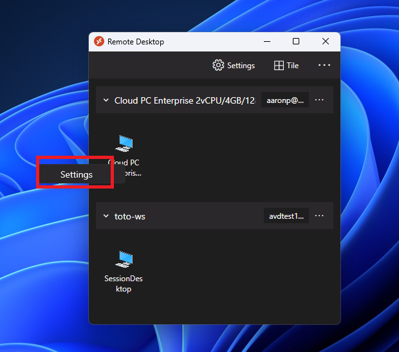Image resolution: width=399 pixels, height=352 pixels.
Task: Click the Remote Desktop app logo
Action: pyautogui.click(x=99, y=41)
